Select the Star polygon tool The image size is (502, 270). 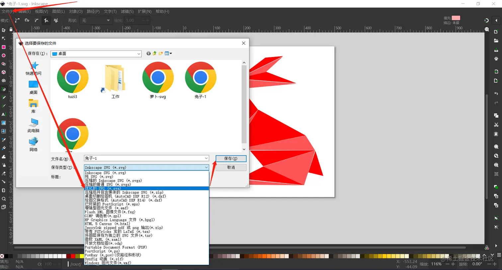point(4,64)
